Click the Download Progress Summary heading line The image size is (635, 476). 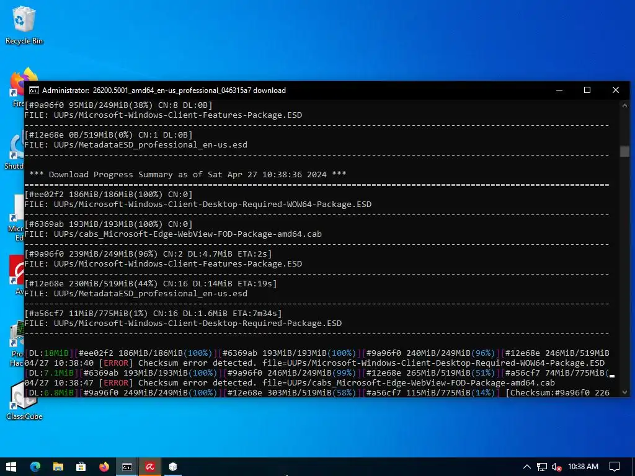pyautogui.click(x=188, y=174)
